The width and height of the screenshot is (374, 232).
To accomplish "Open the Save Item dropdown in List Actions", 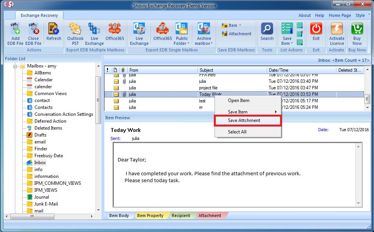I will [x=287, y=43].
